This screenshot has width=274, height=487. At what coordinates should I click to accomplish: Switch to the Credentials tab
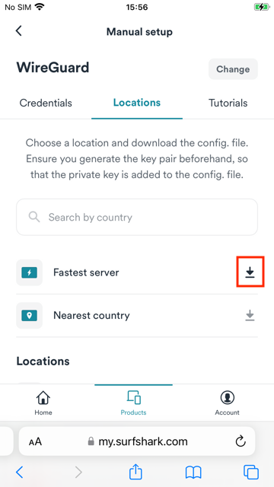pyautogui.click(x=46, y=103)
